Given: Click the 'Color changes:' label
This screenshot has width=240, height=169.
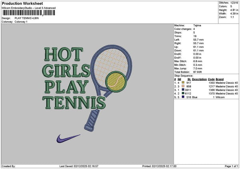Looking at the screenshot, I should coord(183,29).
